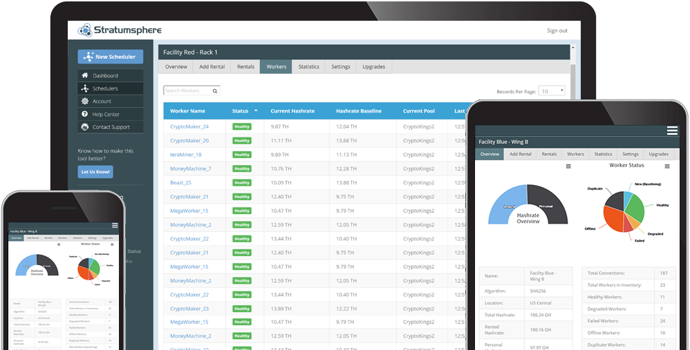Click the Stratumsphere logo on the laptop
This screenshot has width=690, height=350.
click(120, 30)
